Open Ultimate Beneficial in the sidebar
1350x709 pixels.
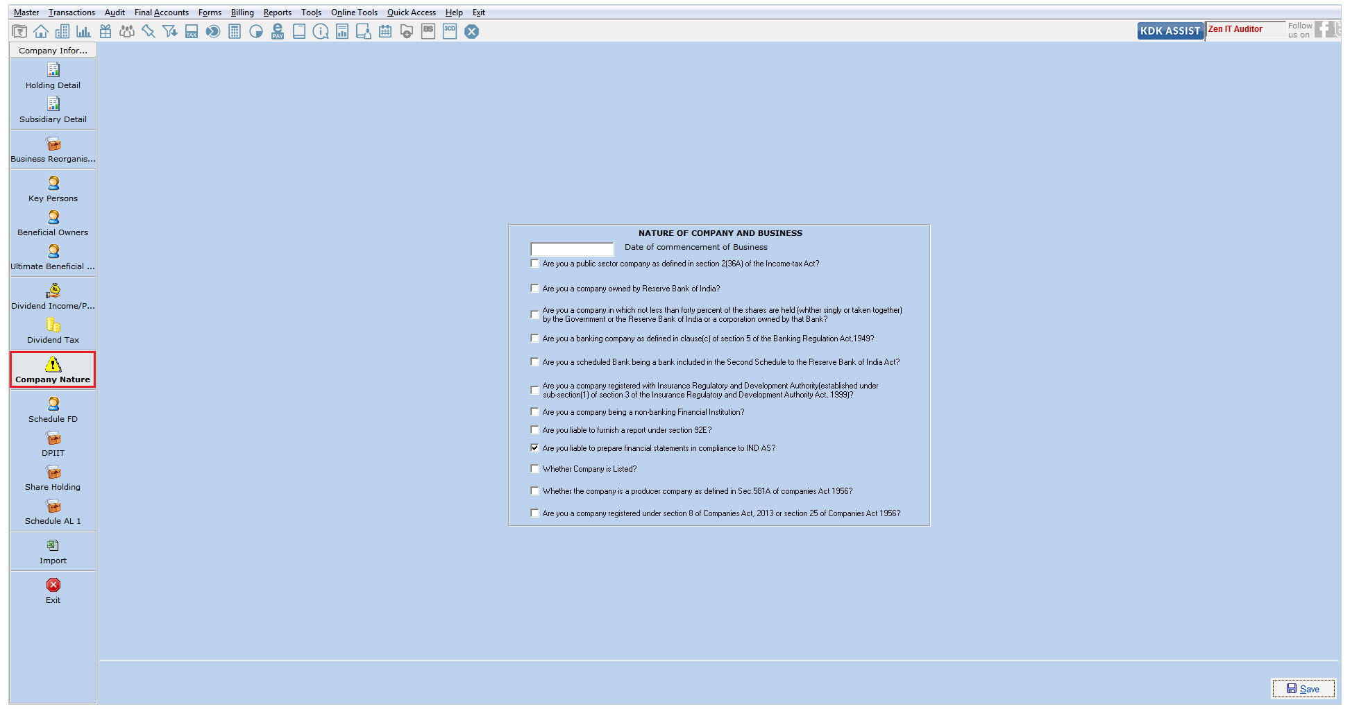point(53,257)
